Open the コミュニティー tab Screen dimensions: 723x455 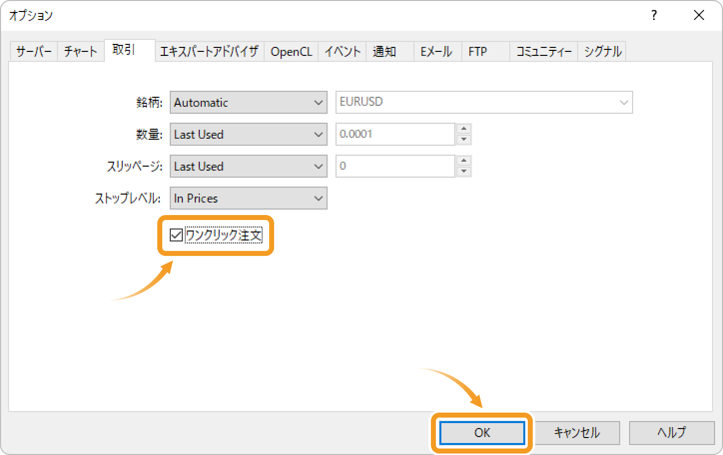(x=544, y=51)
